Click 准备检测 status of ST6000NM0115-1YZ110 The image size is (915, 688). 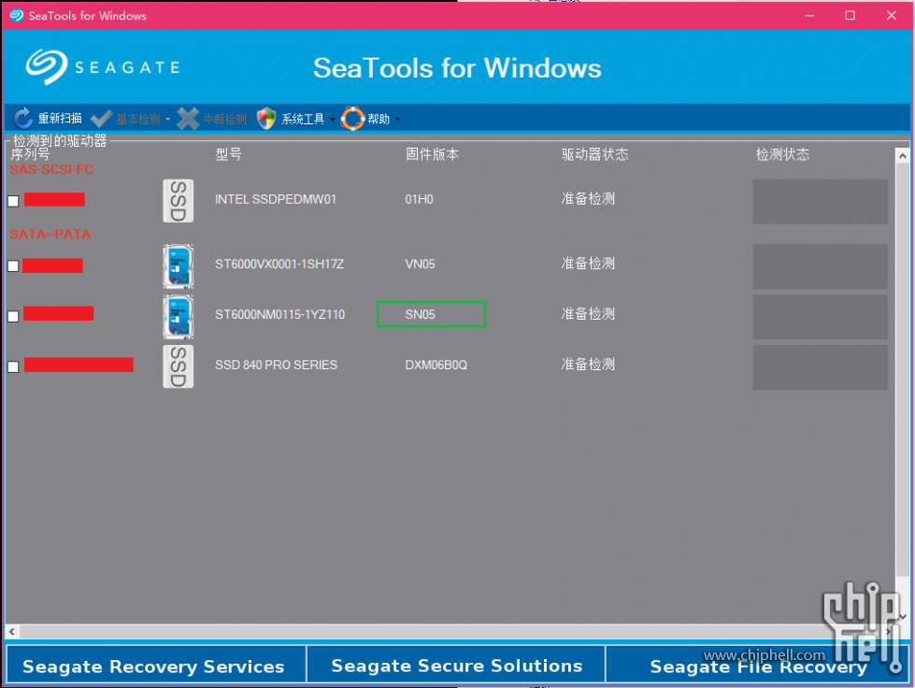click(588, 313)
